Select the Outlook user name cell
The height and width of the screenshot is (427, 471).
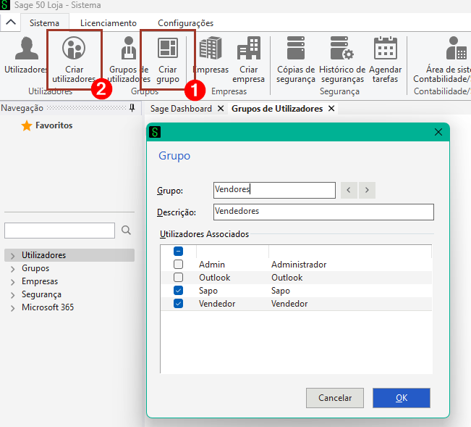[214, 278]
